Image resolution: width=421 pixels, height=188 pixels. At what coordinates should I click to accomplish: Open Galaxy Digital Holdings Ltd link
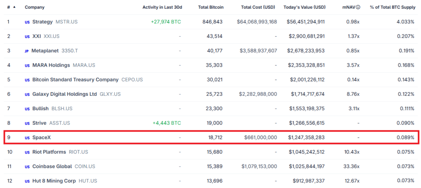[x=65, y=94]
